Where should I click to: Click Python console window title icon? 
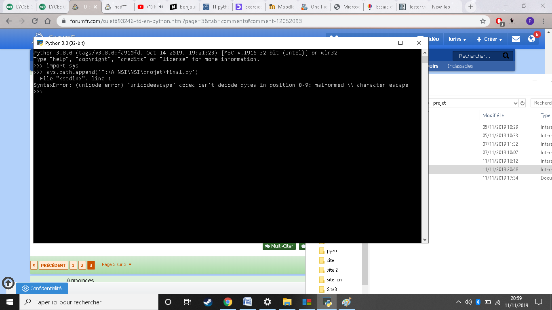[40, 43]
